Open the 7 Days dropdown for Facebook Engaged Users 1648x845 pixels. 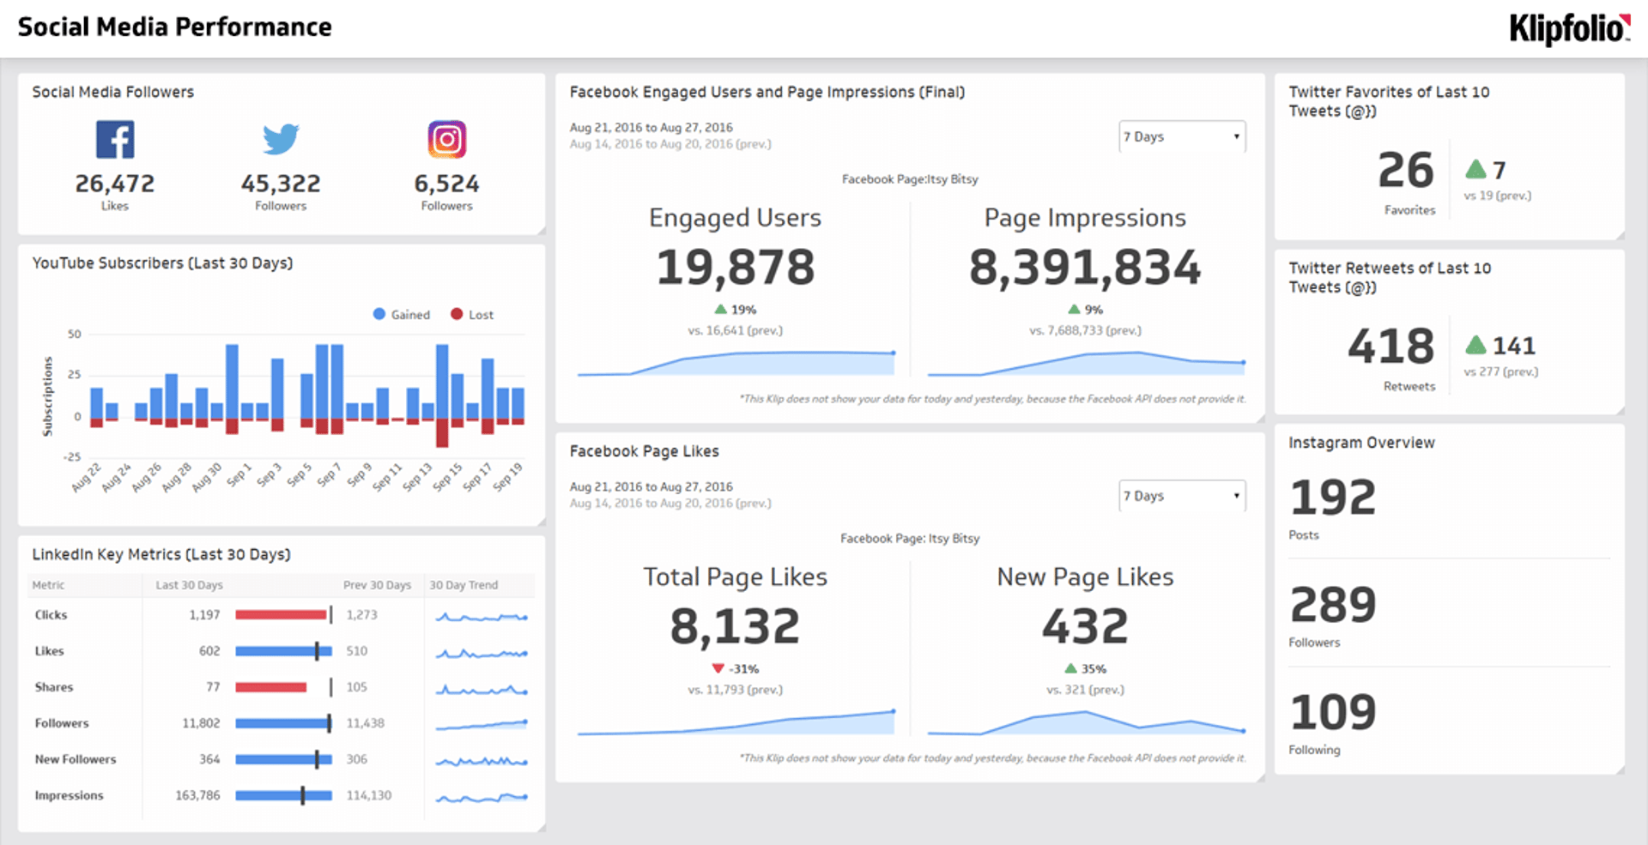(1182, 136)
